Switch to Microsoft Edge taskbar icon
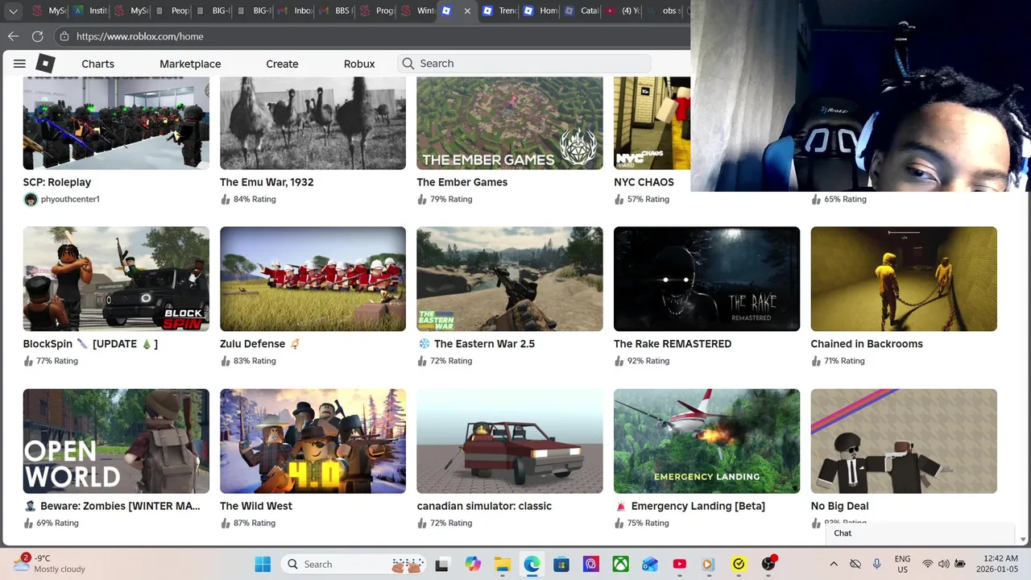Screen dimensions: 1031x580 [532, 565]
